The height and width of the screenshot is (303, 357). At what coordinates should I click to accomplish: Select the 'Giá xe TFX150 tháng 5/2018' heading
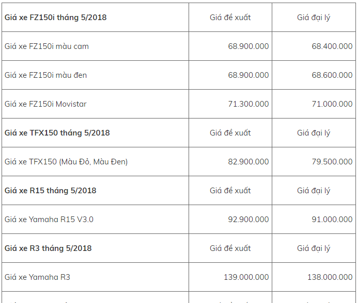[57, 133]
